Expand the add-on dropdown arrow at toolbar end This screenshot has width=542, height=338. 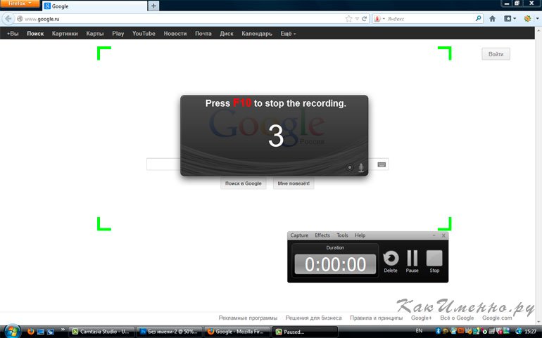(x=538, y=19)
